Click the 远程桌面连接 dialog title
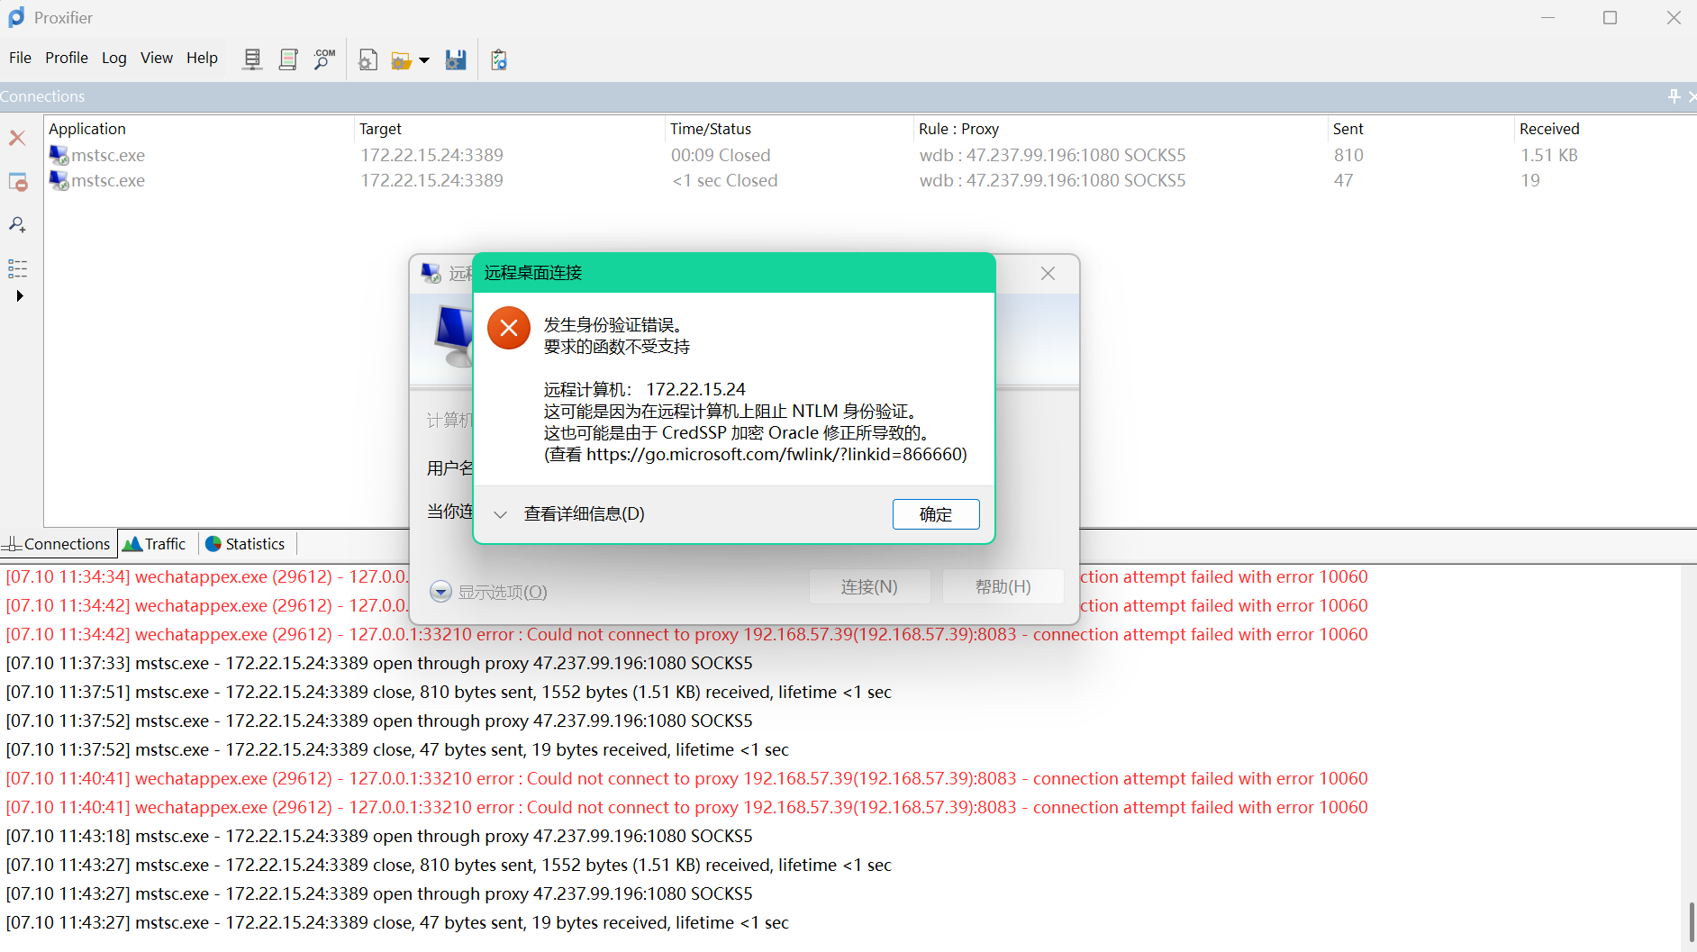Image resolution: width=1697 pixels, height=952 pixels. click(533, 273)
